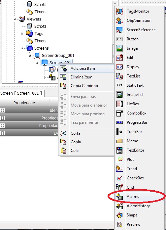
Task: Click the Memo icon
Action: pyautogui.click(x=119, y=141)
